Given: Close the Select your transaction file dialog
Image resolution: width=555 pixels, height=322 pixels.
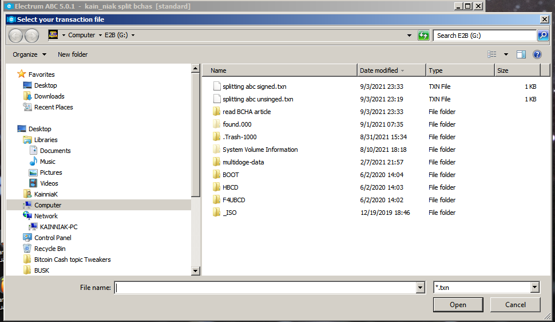Looking at the screenshot, I should 545,19.
